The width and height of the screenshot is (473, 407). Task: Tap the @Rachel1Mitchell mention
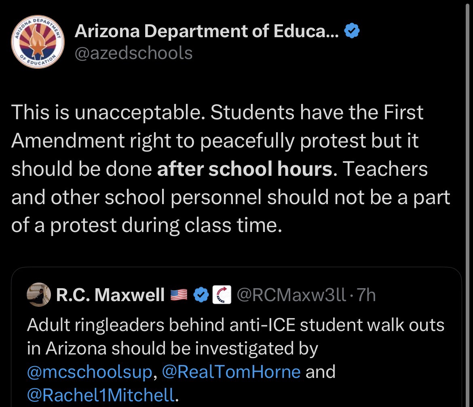101,394
